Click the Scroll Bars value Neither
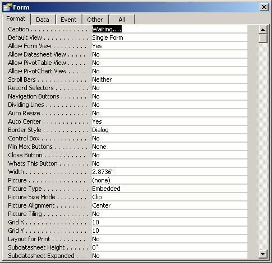This screenshot has height=263, width=272. tap(169, 79)
